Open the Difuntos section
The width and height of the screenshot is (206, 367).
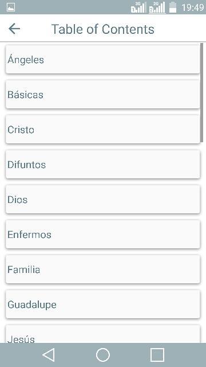pos(103,165)
